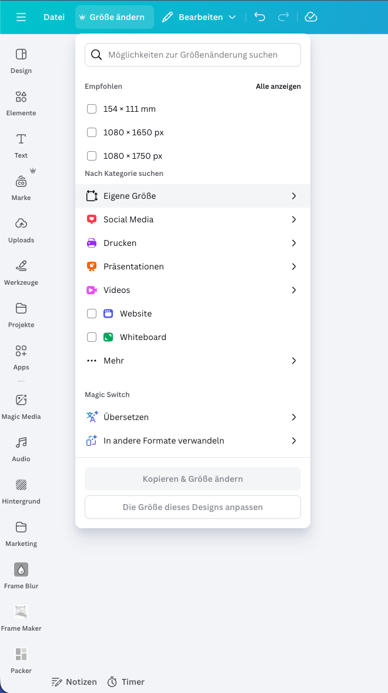This screenshot has width=388, height=693.
Task: Click the size search input field
Action: [192, 54]
